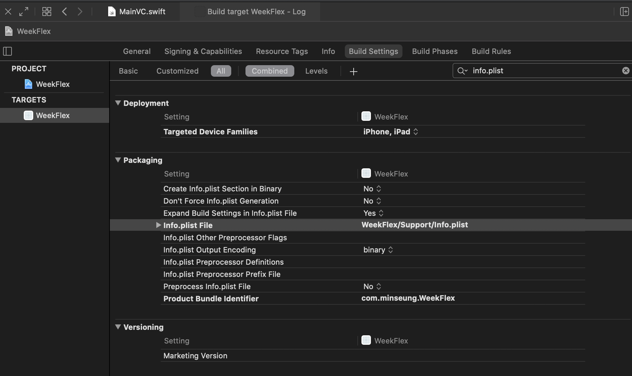Screen dimensions: 632x376
Task: Show Basic build settings
Action: pyautogui.click(x=128, y=71)
